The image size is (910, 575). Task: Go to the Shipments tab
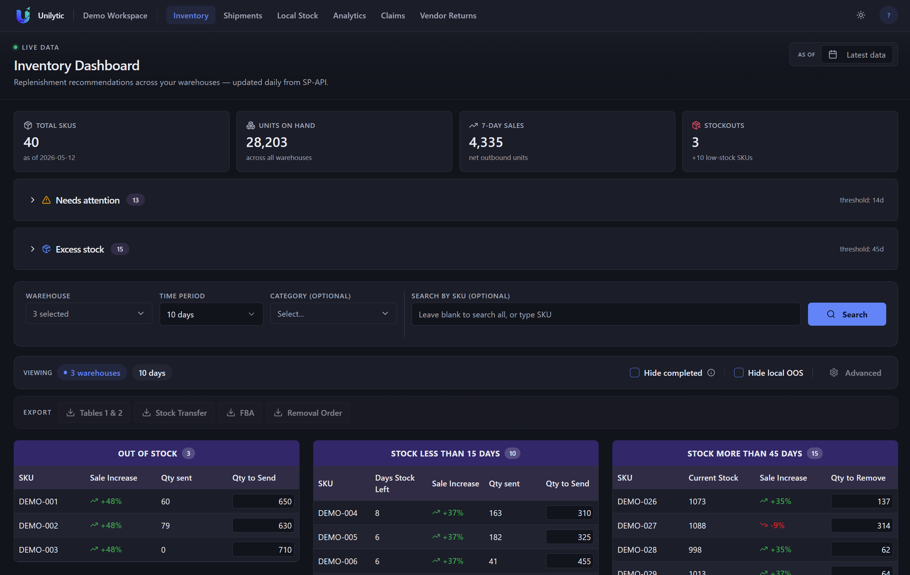click(x=243, y=15)
